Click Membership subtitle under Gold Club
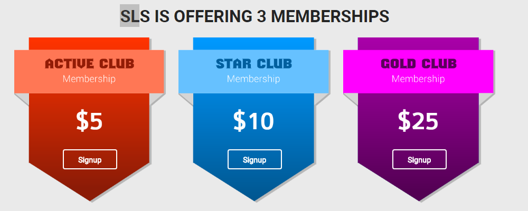The width and height of the screenshot is (528, 211). click(x=418, y=79)
